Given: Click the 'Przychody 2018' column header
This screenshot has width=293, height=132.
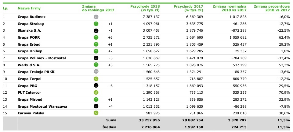Looking at the screenshot, I should [145, 8].
